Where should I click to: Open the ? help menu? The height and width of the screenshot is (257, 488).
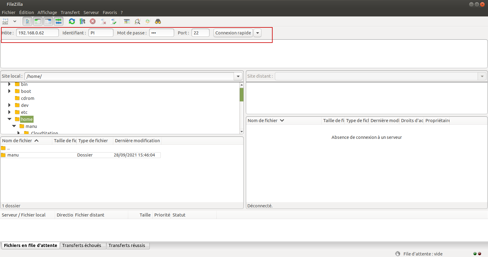pyautogui.click(x=122, y=12)
